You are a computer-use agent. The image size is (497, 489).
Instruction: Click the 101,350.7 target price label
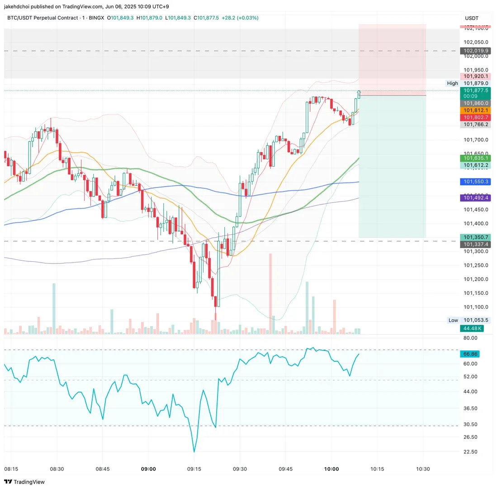[475, 237]
